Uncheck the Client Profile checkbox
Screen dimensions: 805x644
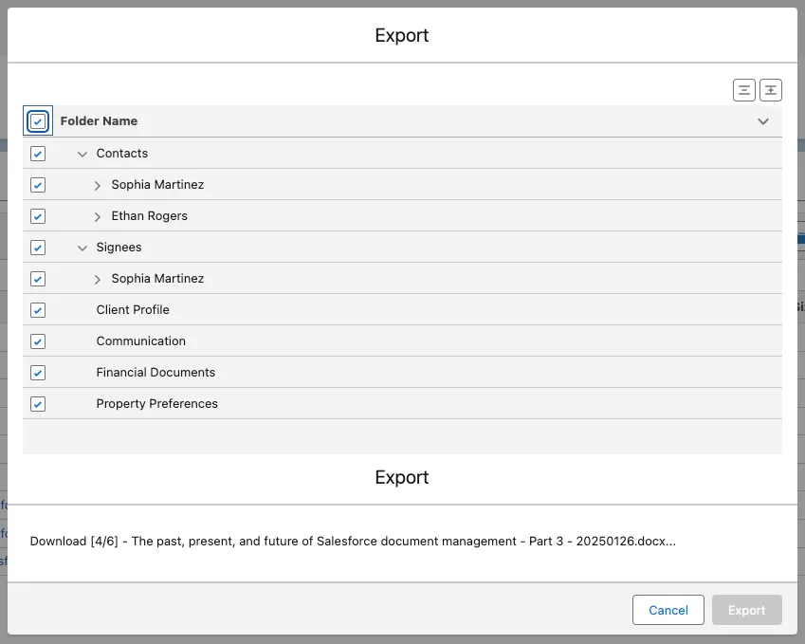pyautogui.click(x=38, y=310)
